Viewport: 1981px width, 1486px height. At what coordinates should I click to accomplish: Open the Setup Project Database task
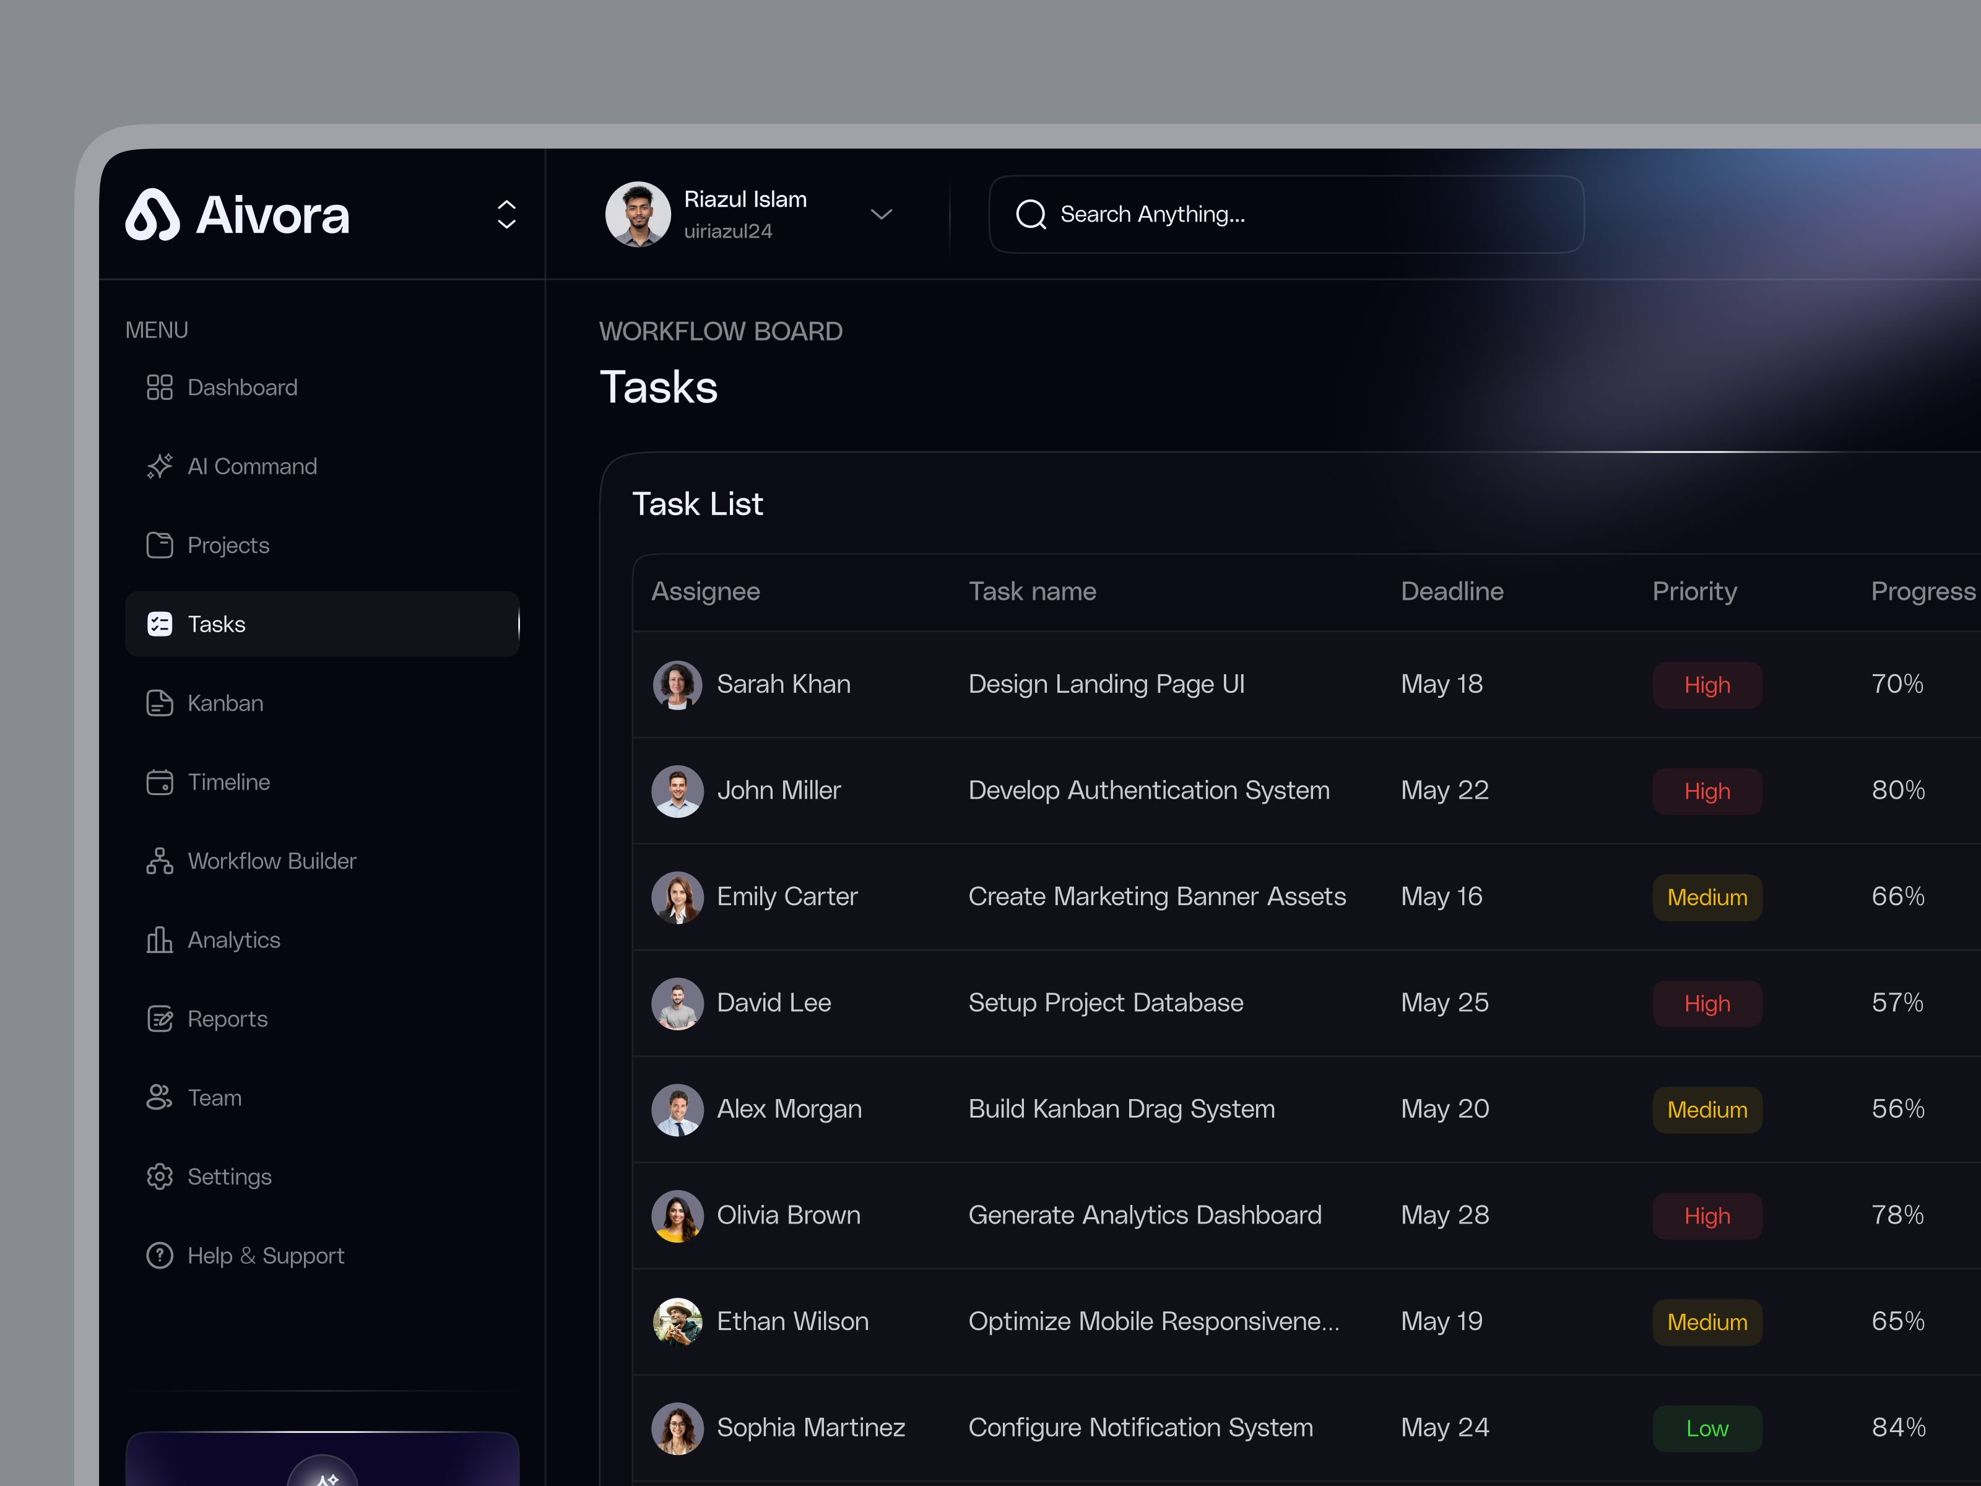click(1106, 1002)
